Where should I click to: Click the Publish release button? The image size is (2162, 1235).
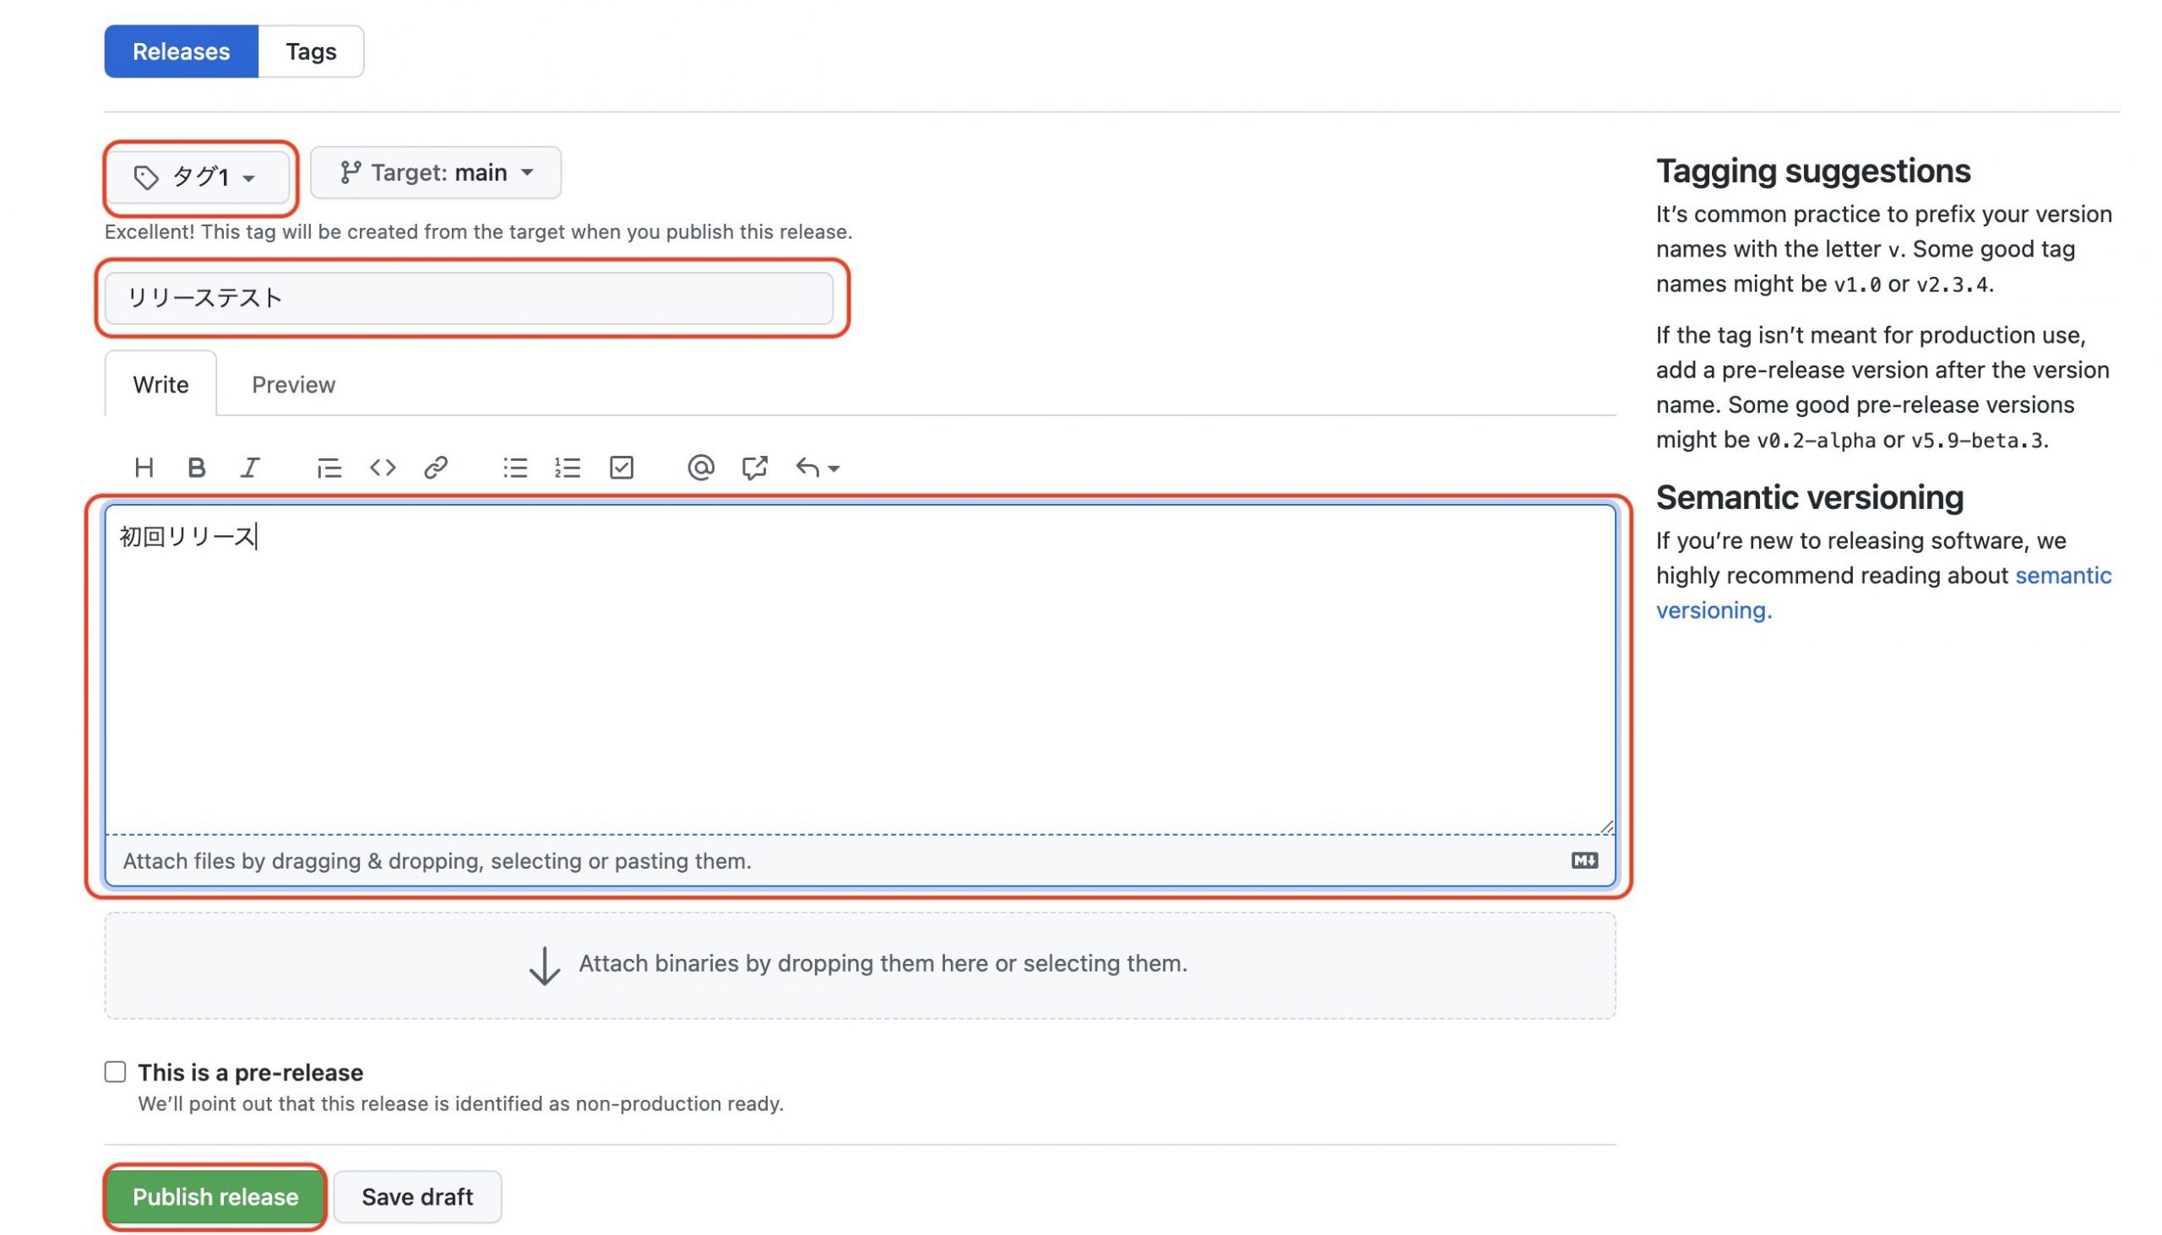(x=214, y=1197)
